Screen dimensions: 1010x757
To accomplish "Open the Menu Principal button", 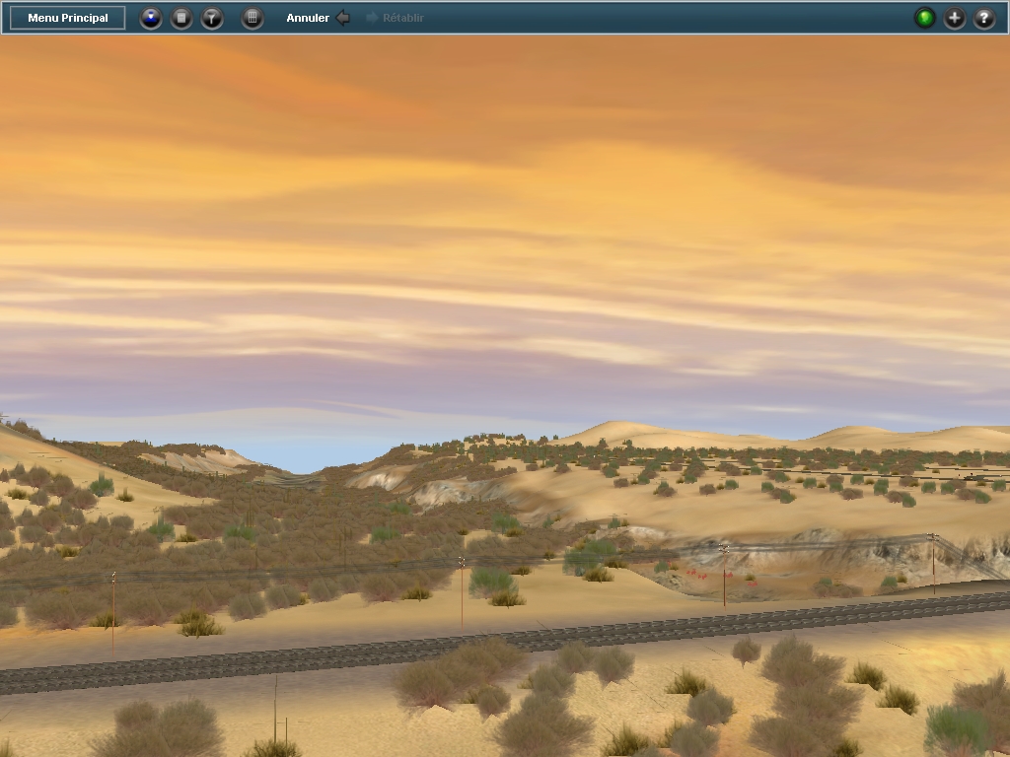I will 68,18.
